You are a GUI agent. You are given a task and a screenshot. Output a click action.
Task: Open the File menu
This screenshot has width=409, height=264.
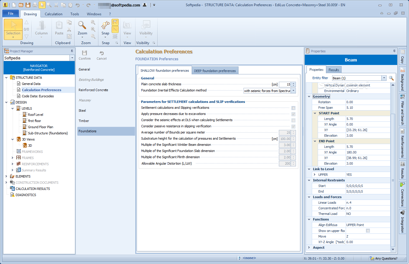tap(11, 14)
